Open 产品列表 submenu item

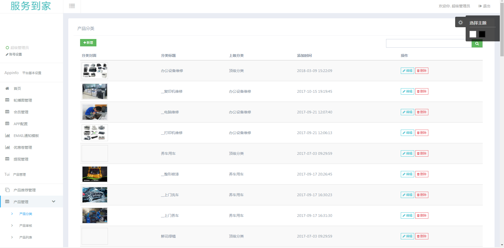[26, 238]
